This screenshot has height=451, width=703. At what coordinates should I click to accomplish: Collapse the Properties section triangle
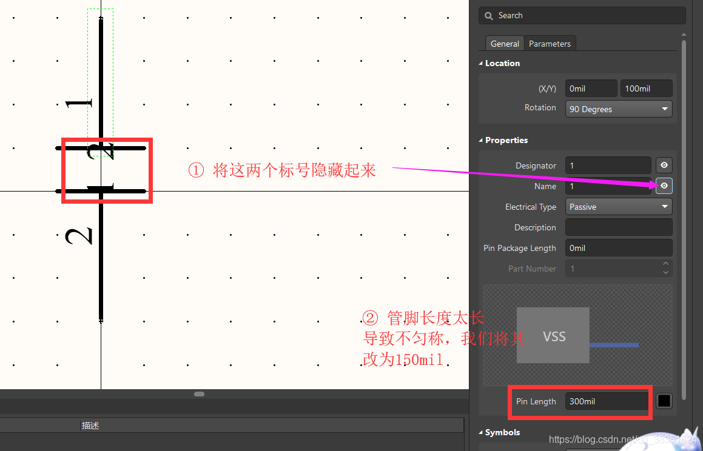(x=482, y=141)
